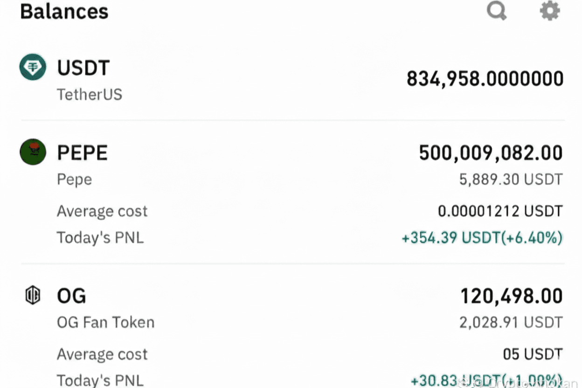Open the settings gear icon

coord(550,10)
